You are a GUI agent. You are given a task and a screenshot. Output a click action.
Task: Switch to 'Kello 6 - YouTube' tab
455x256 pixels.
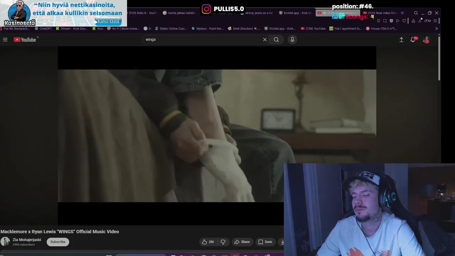tap(143, 13)
